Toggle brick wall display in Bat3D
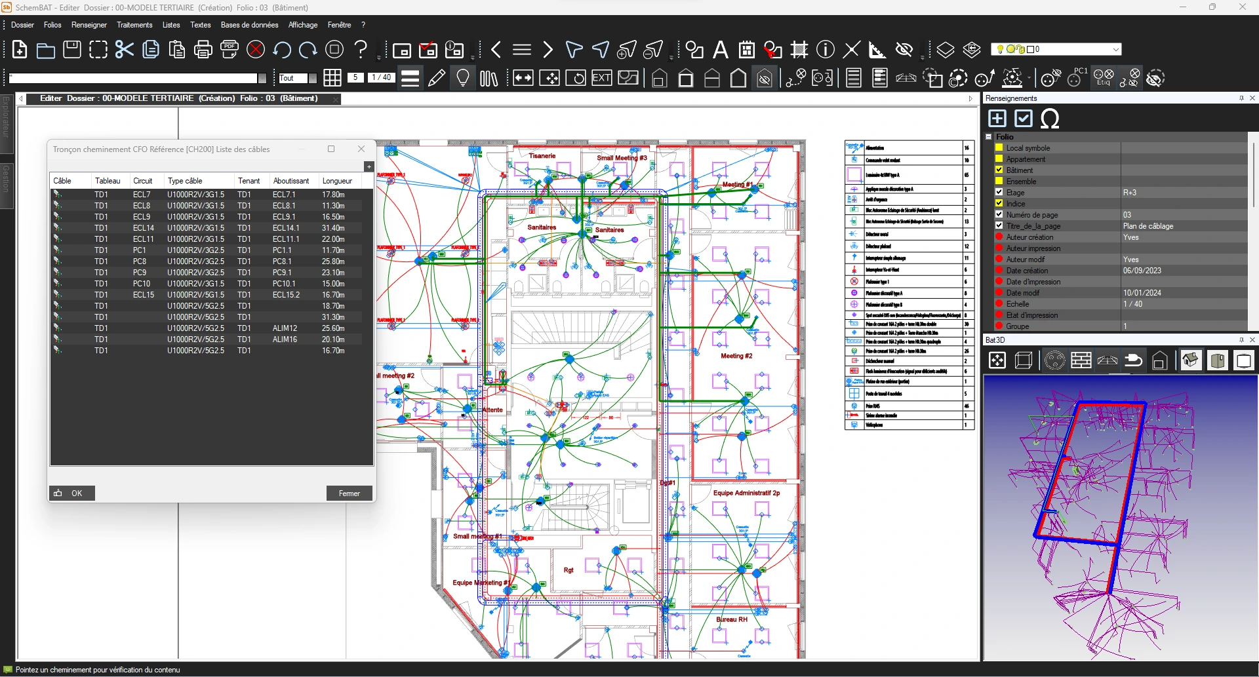The height and width of the screenshot is (677, 1259). 1081,361
